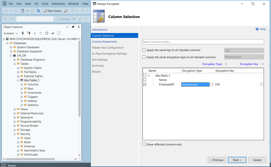The image size is (271, 167).
Task: Open the Deterministic encryption type dropdown
Action: point(212,84)
